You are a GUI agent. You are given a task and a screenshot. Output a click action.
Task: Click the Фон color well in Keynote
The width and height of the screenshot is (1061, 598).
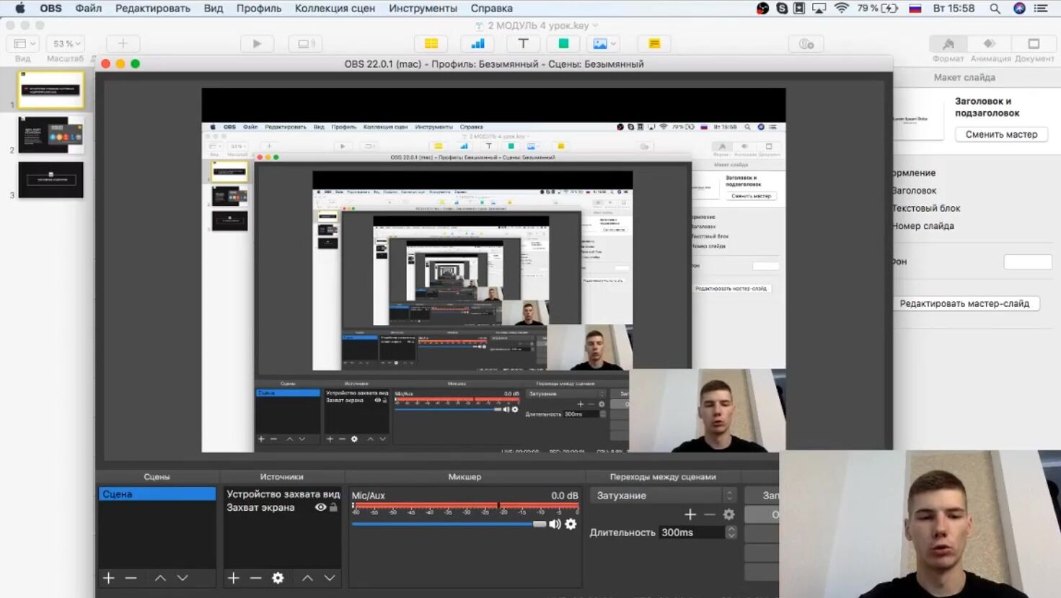click(1027, 262)
